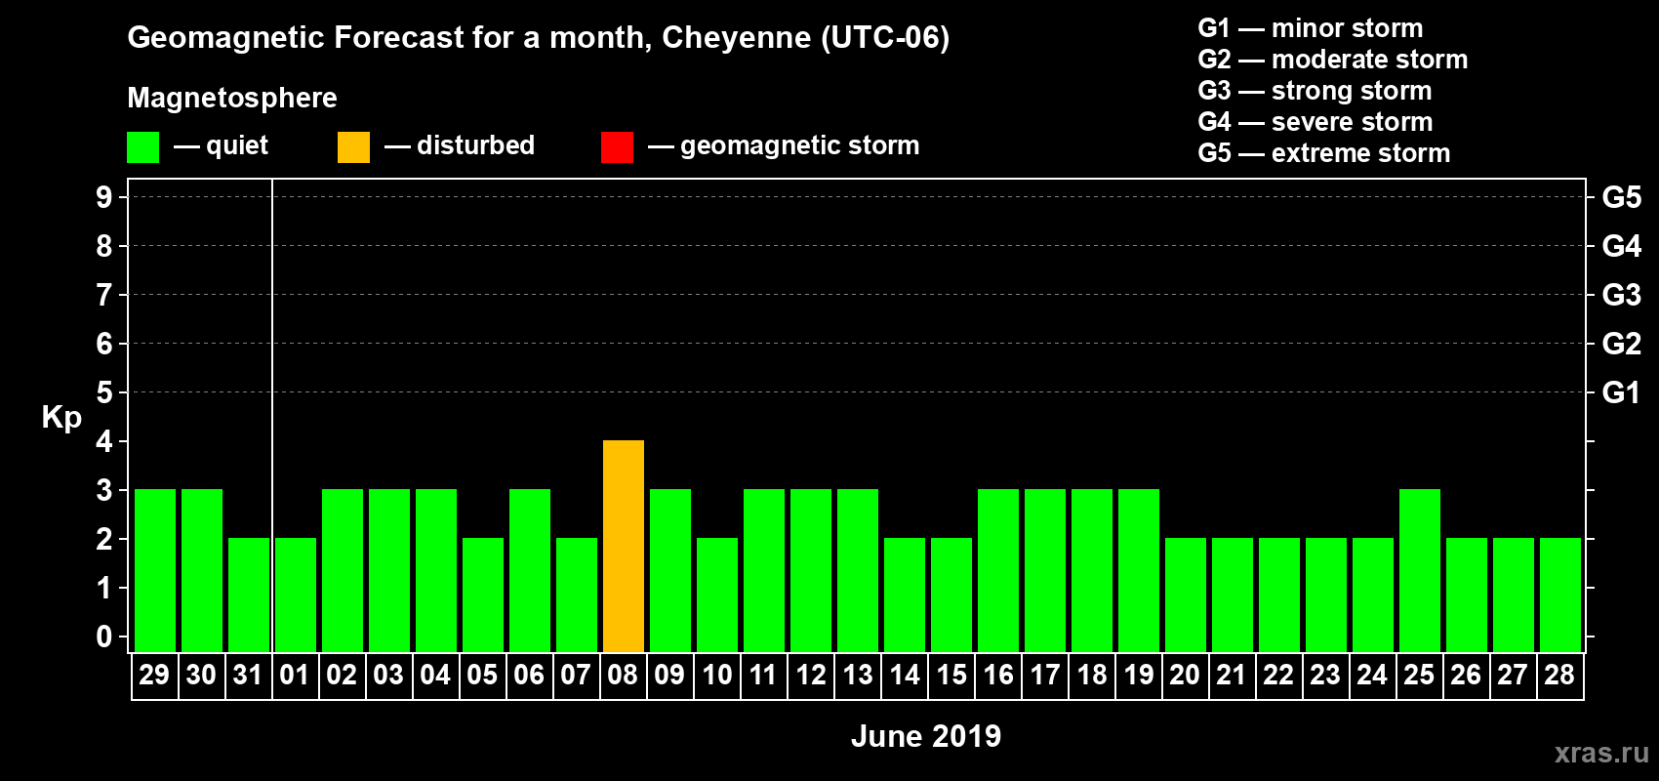1659x781 pixels.
Task: Click the green bar for June 25
Action: point(1419,571)
